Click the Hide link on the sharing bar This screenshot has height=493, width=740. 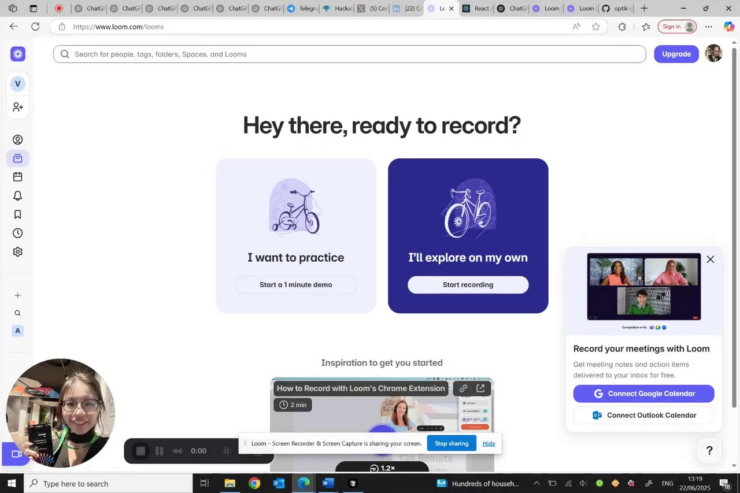[x=489, y=443]
